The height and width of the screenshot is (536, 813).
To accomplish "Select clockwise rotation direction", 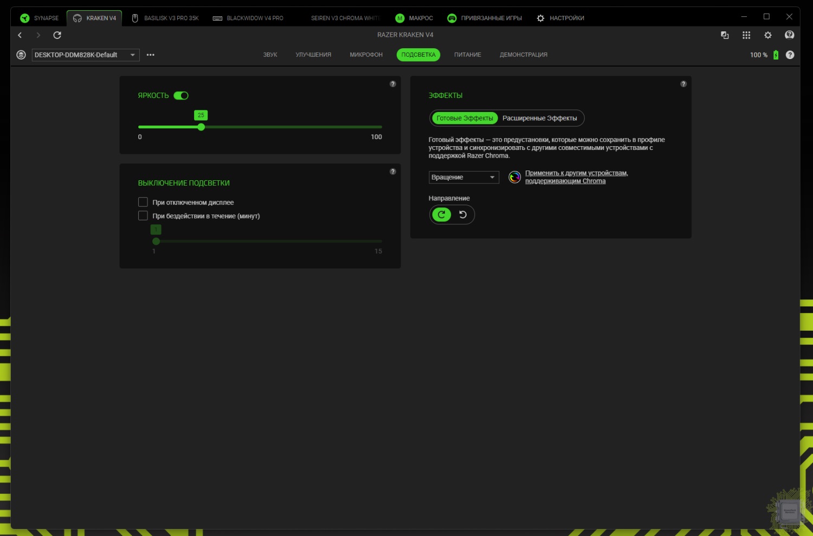I will (442, 215).
